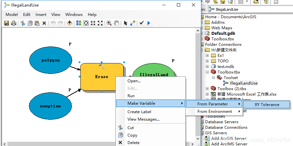The image size is (293, 146).
Task: Choose the Connect tool
Action: [x=133, y=23]
